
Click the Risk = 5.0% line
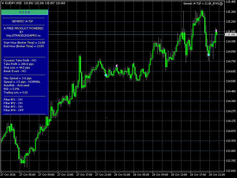tap(12, 89)
